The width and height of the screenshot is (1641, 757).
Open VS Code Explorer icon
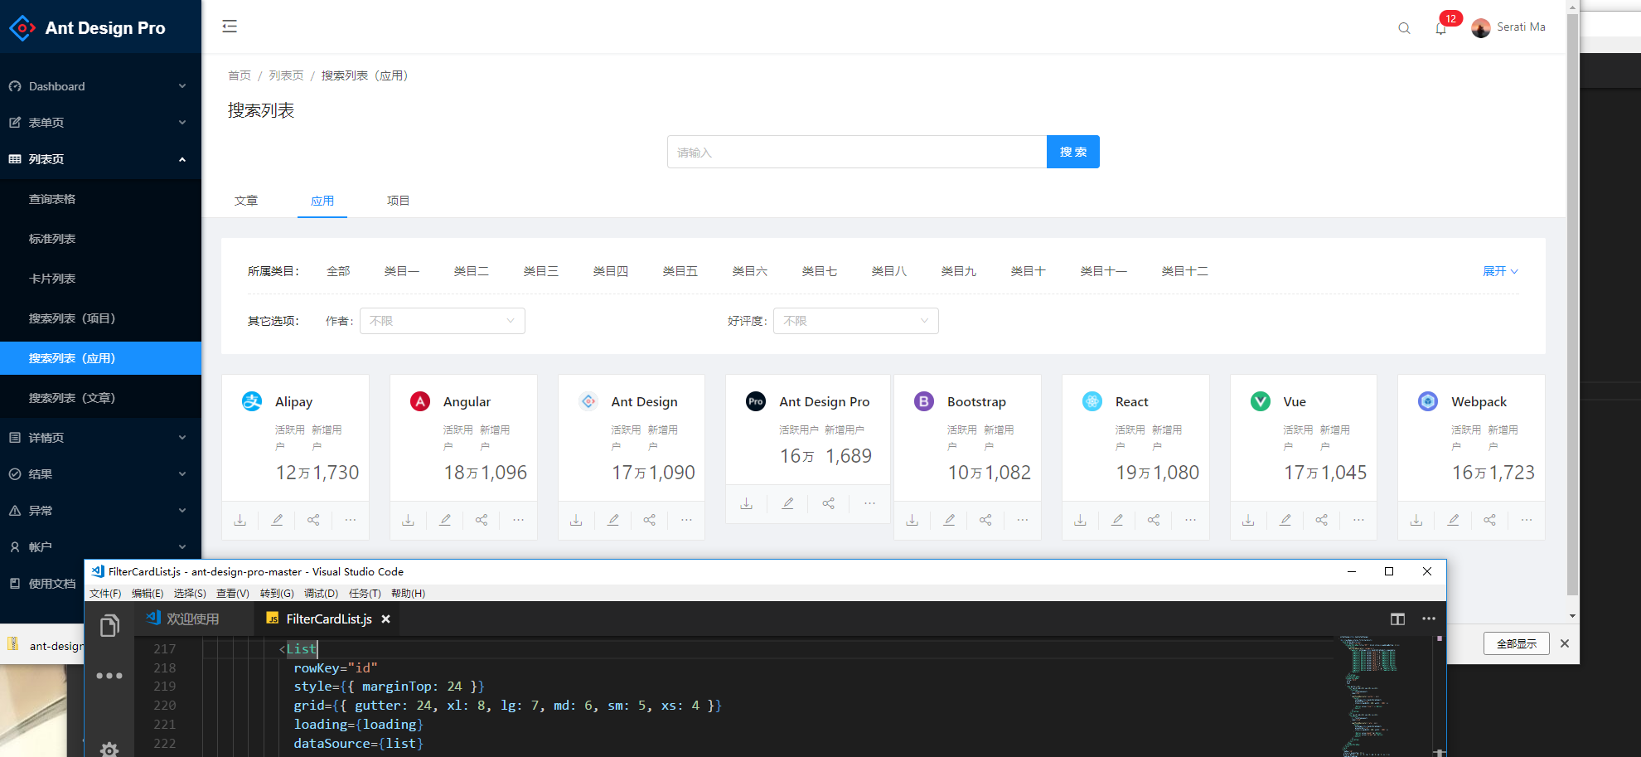pyautogui.click(x=109, y=626)
